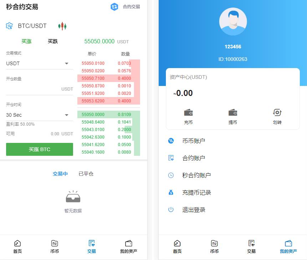Viewport: 307px width, 260px height.
Task: Switch to 合约交易 link at top
Action: click(x=131, y=7)
